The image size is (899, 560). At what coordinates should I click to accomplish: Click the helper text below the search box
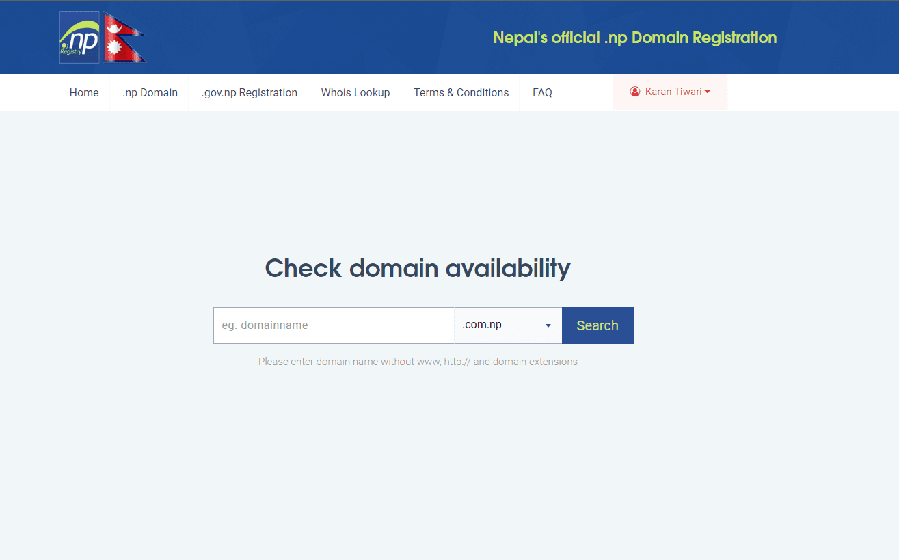click(x=418, y=362)
